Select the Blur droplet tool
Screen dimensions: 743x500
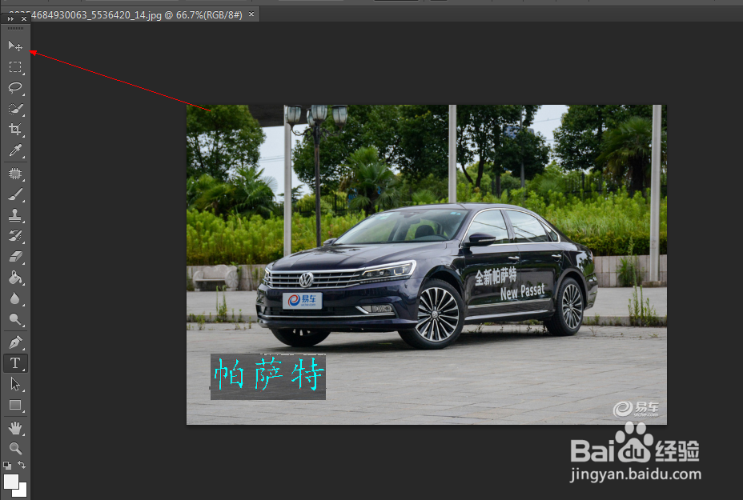15,298
